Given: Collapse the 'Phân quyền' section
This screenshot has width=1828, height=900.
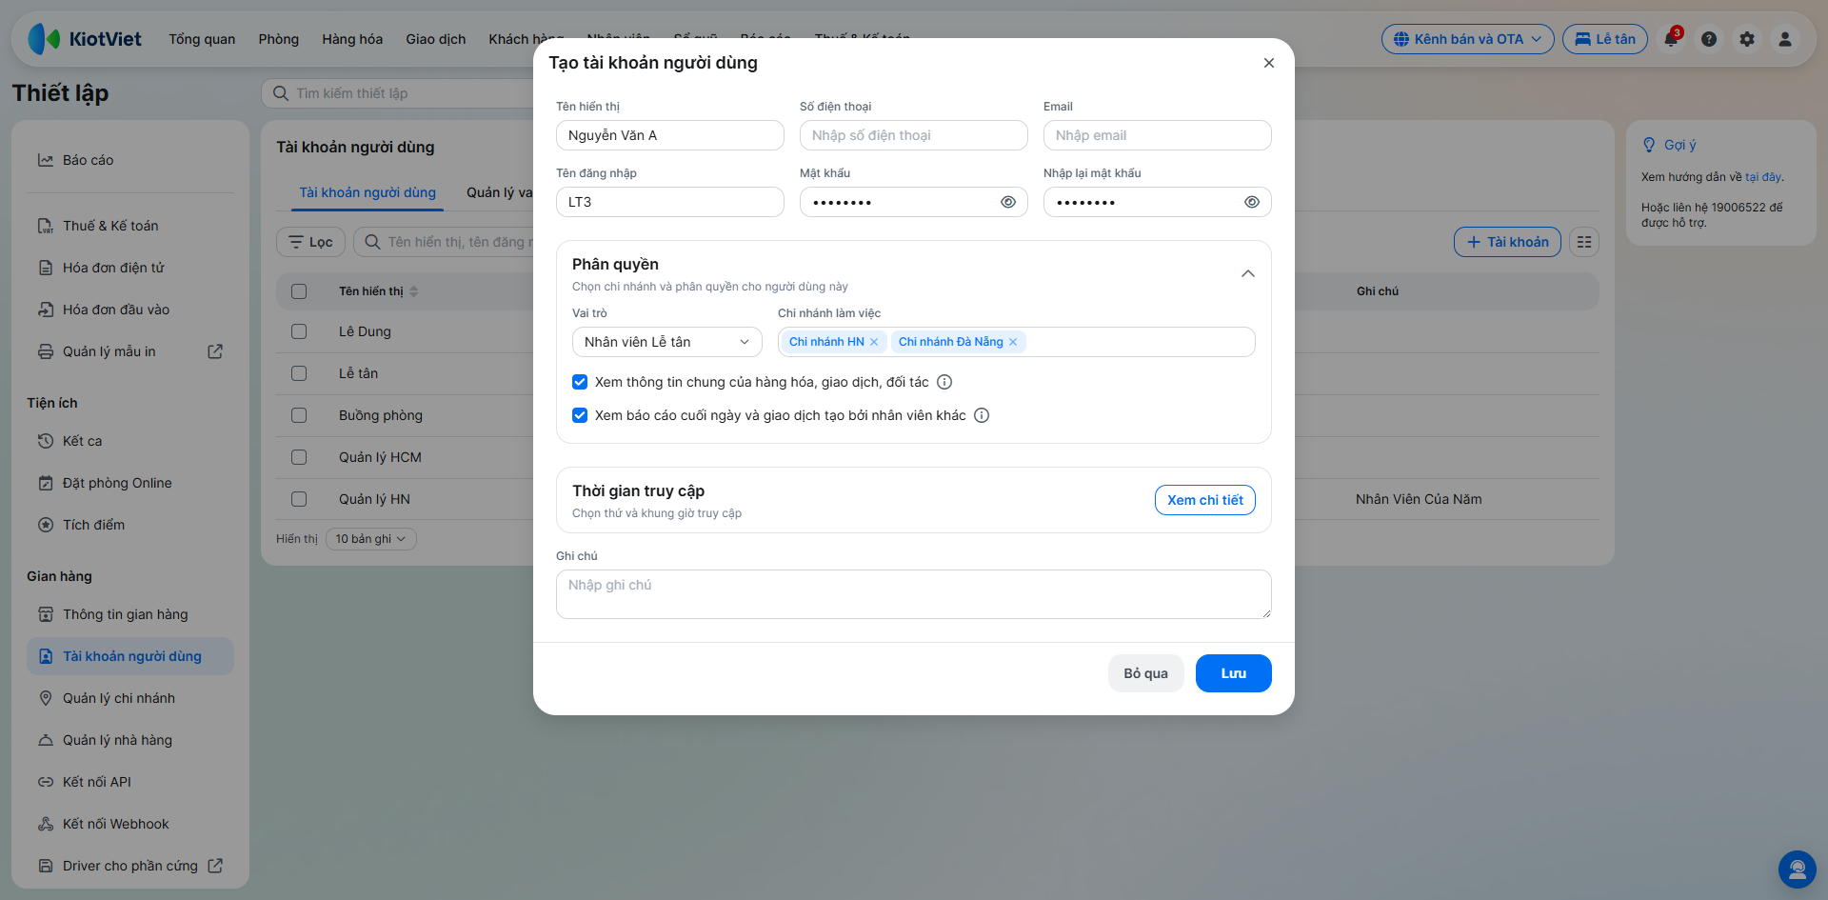Looking at the screenshot, I should click(x=1248, y=273).
